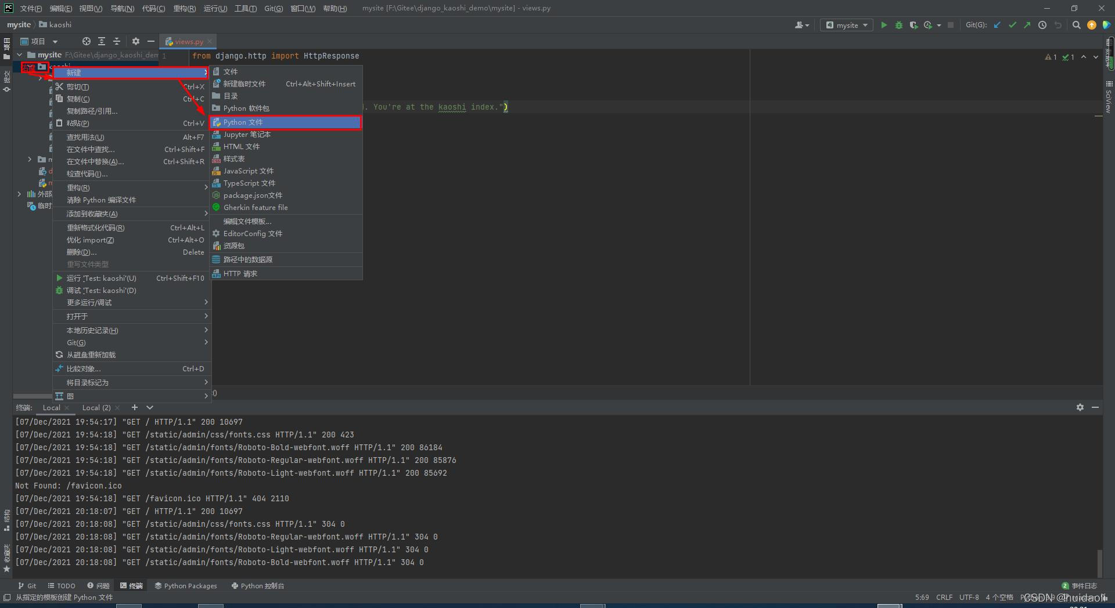The height and width of the screenshot is (608, 1115).
Task: Click the project tree horizontal scrollbar
Action: pos(33,396)
